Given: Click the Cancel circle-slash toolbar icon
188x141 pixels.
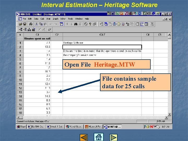Looking at the screenshot, I should pos(86,24).
